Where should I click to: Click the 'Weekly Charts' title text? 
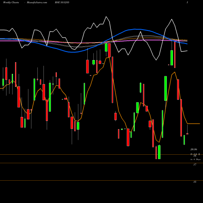[11, 2]
